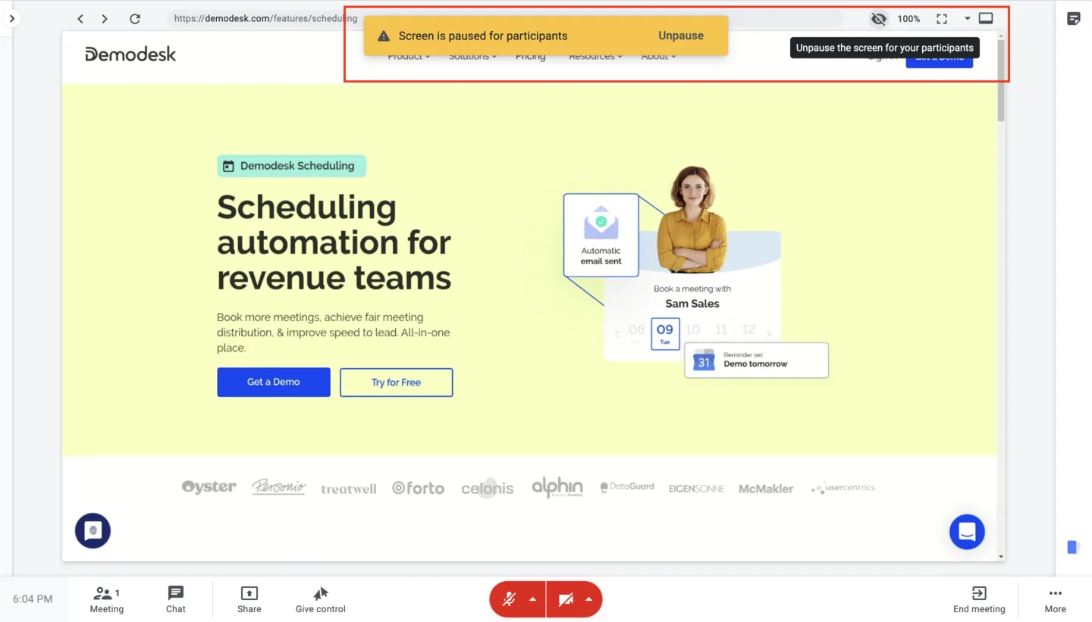Viewport: 1092px width, 622px height.
Task: Open the Share options
Action: 249,599
